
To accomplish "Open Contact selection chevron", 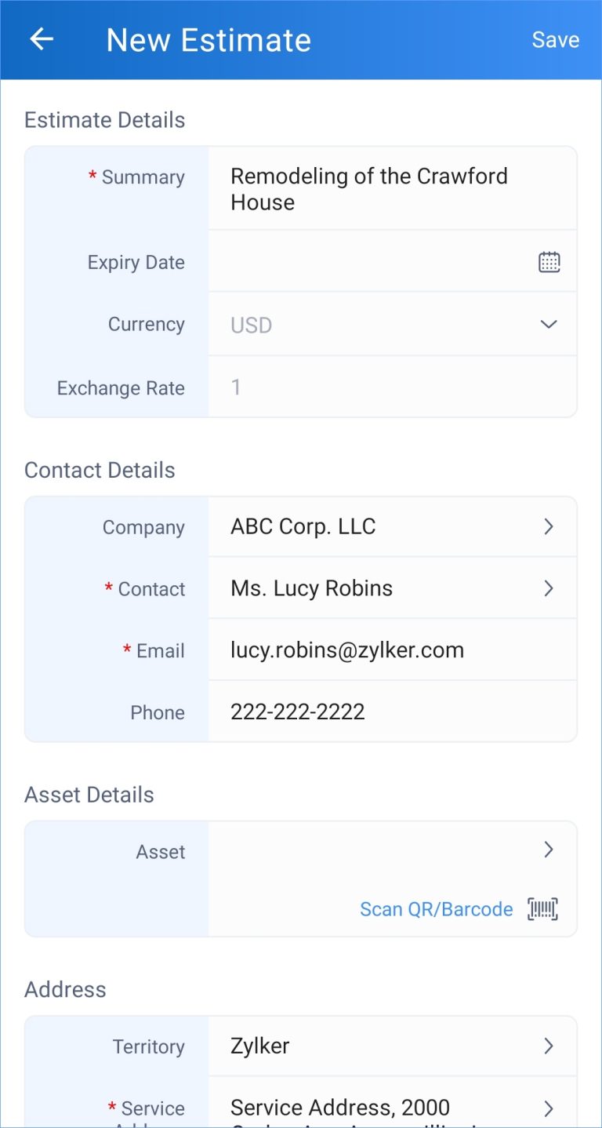I will click(x=549, y=588).
